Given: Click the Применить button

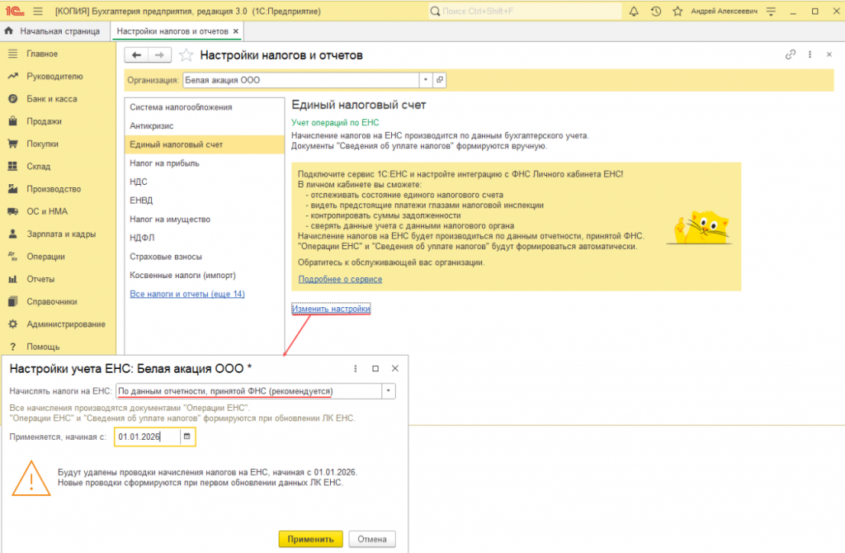Looking at the screenshot, I should click(x=310, y=539).
